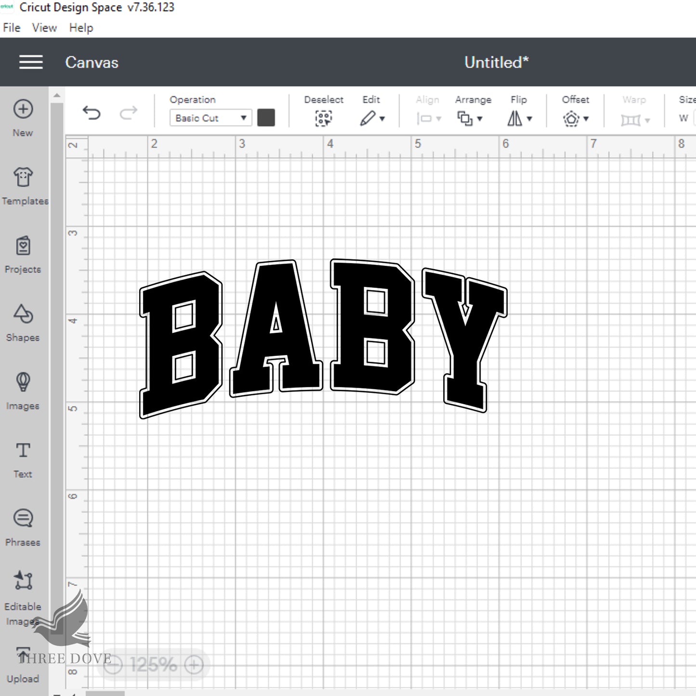Open the Edit pencil tool
696x696 pixels.
[x=368, y=118]
